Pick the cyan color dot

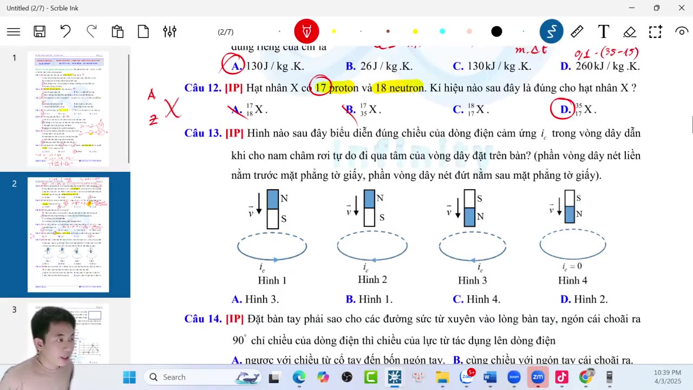(x=442, y=31)
